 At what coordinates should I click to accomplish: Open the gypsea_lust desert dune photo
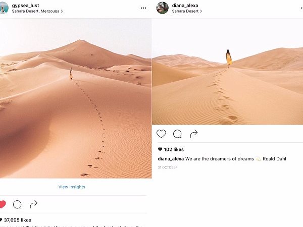[x=76, y=98]
